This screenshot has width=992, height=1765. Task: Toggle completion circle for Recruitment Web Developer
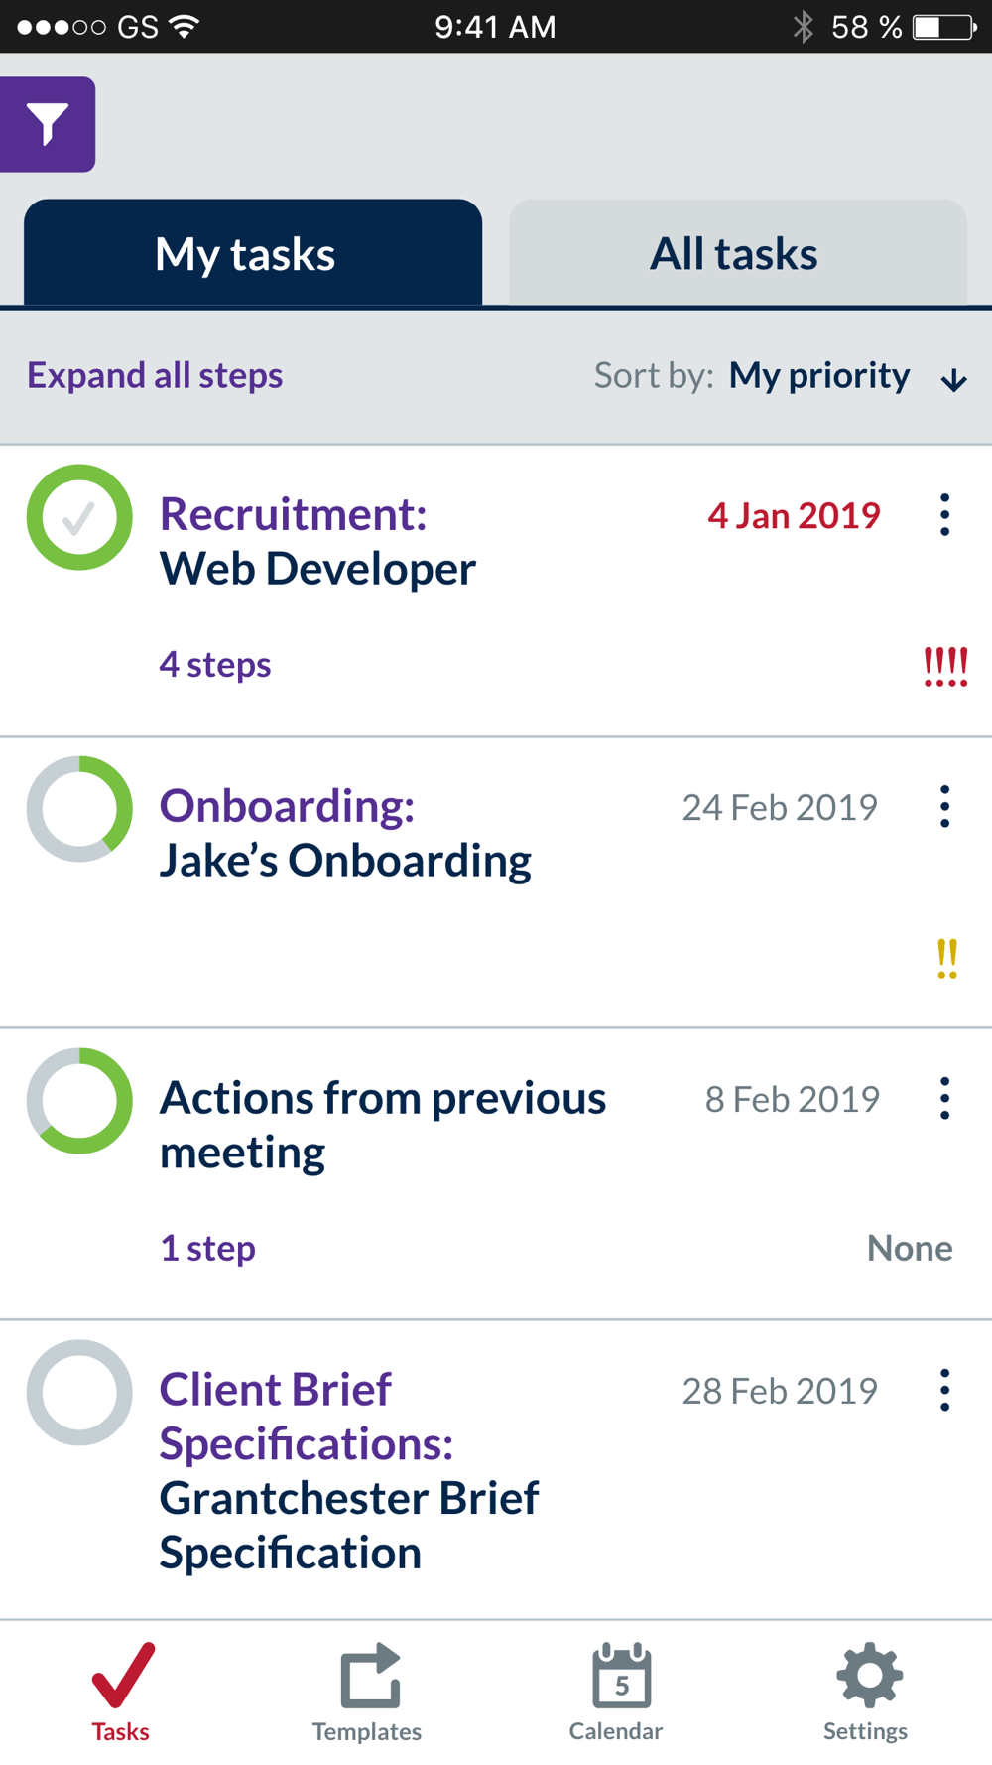tap(79, 517)
